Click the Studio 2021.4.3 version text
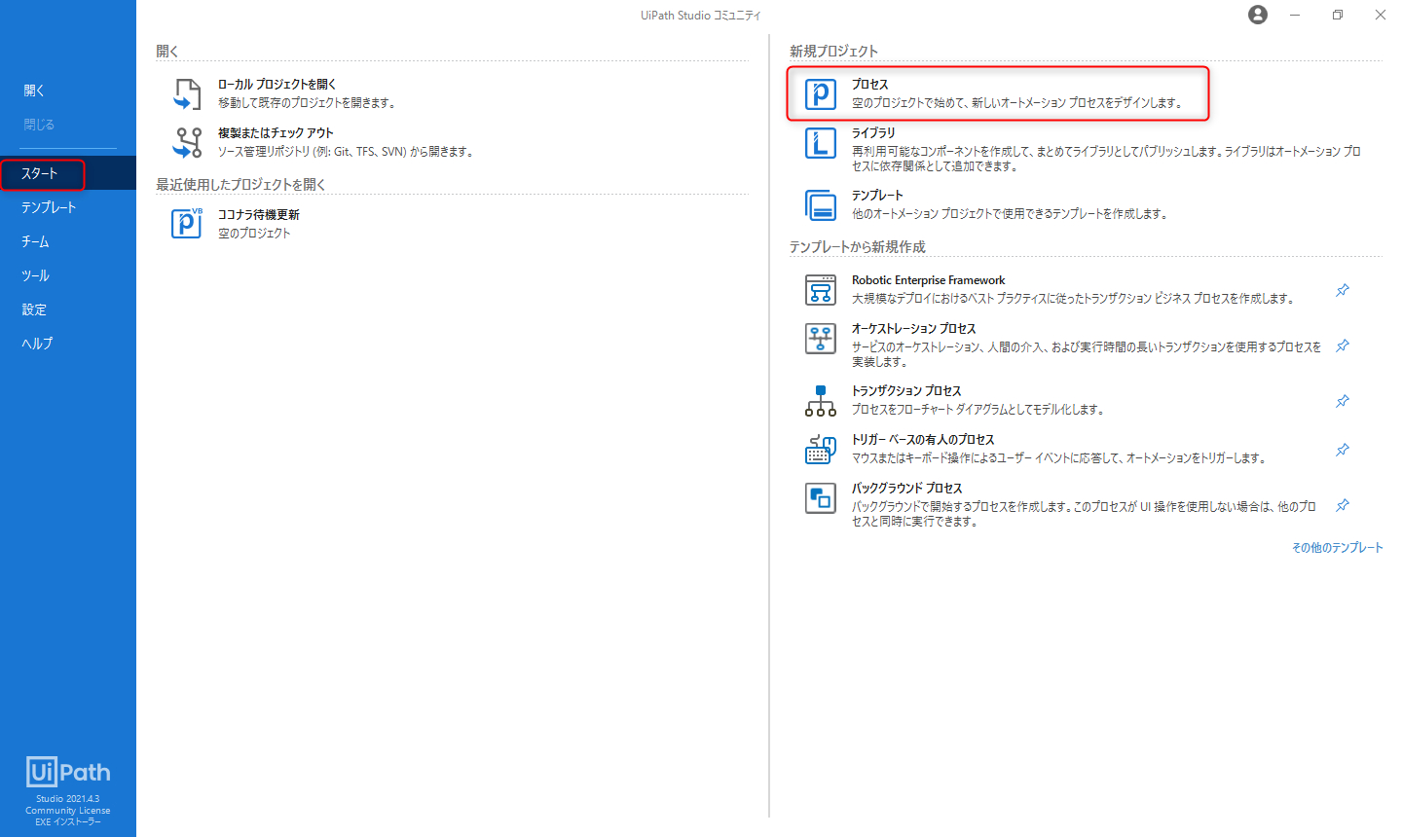The width and height of the screenshot is (1402, 837). 68,799
